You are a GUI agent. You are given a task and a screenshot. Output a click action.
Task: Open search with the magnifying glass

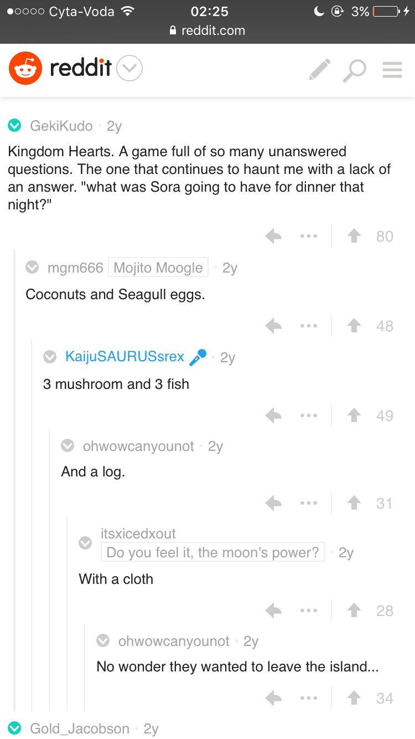[355, 70]
